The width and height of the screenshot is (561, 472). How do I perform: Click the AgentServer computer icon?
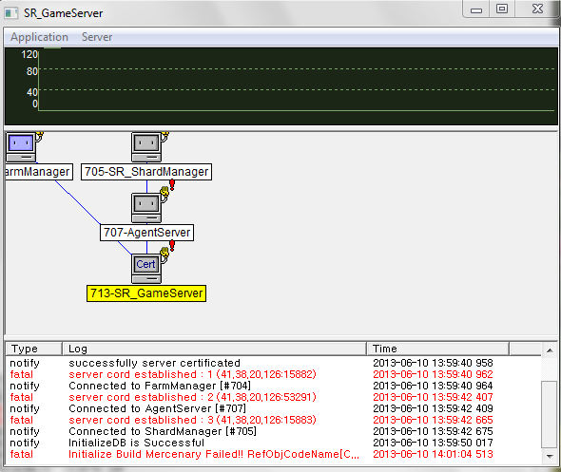(x=146, y=208)
